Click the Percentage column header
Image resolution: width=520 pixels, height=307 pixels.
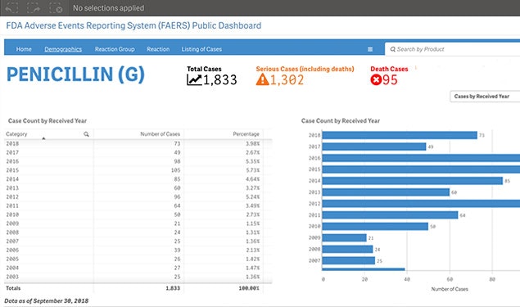(x=246, y=134)
